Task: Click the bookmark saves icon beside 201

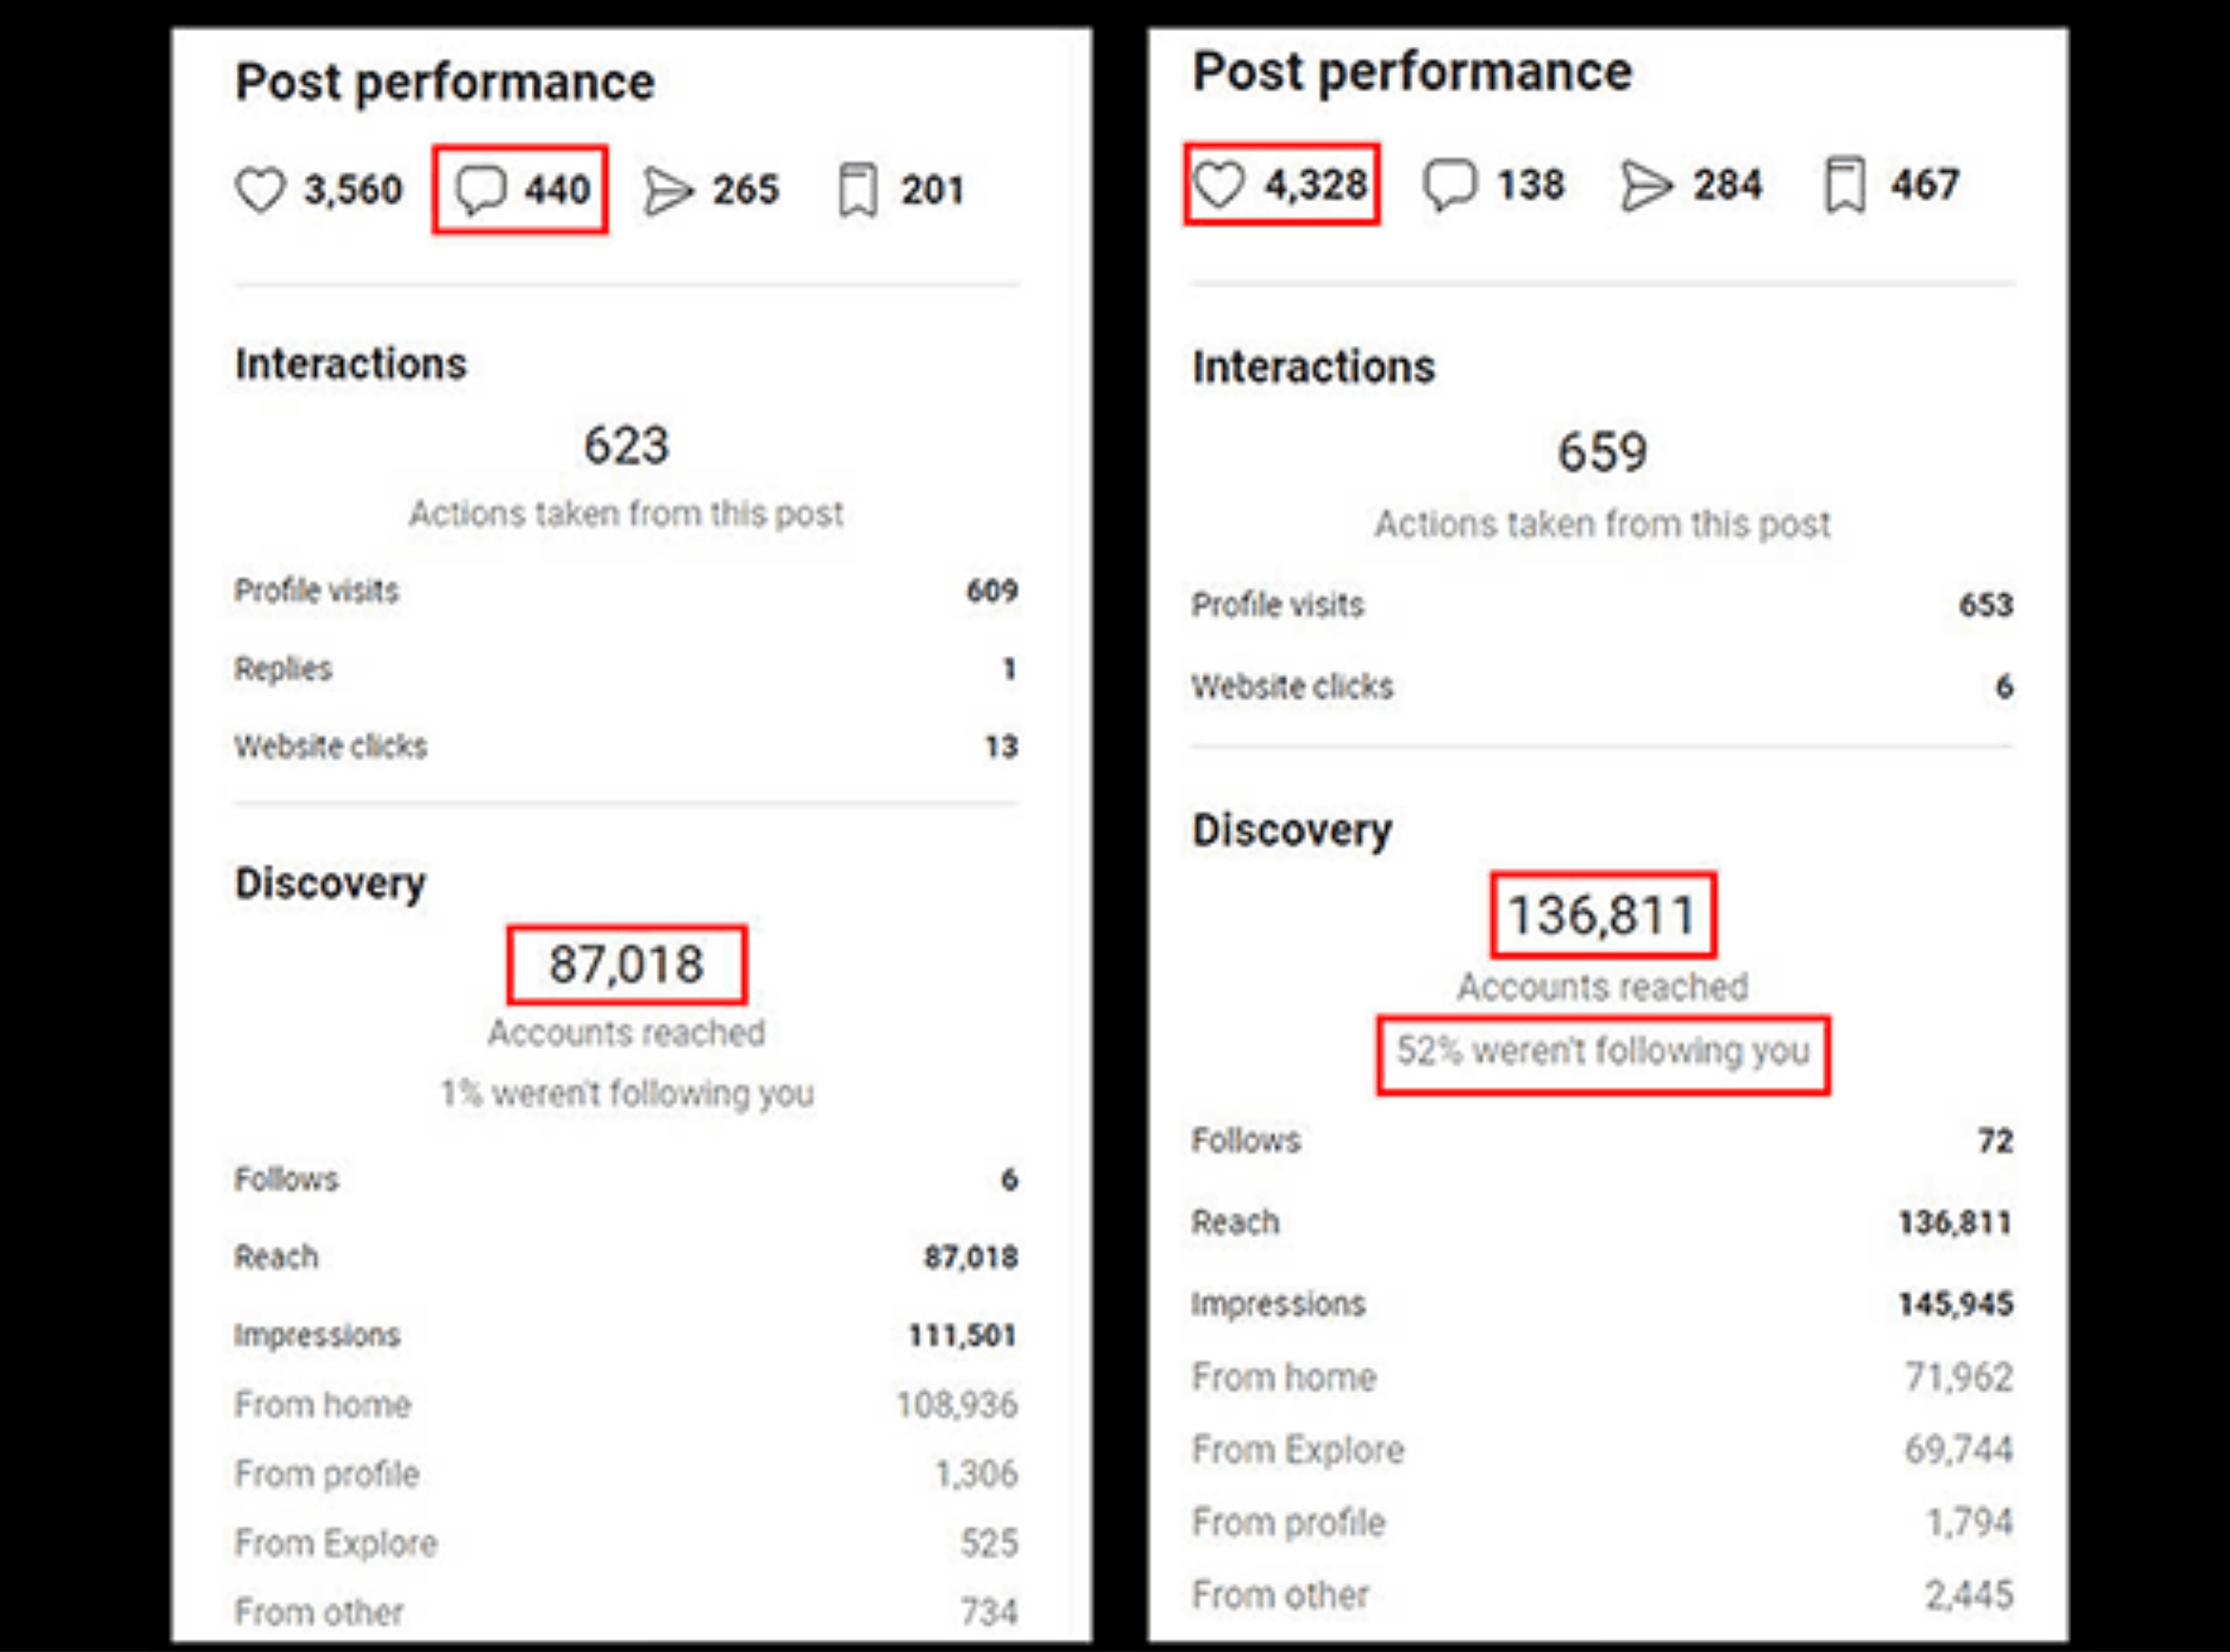Action: point(857,191)
